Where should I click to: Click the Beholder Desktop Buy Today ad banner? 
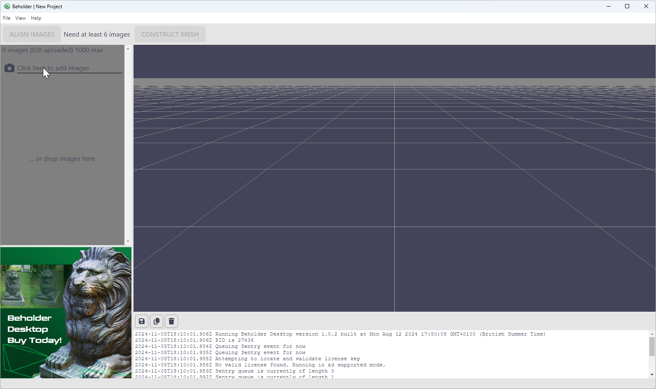[66, 313]
